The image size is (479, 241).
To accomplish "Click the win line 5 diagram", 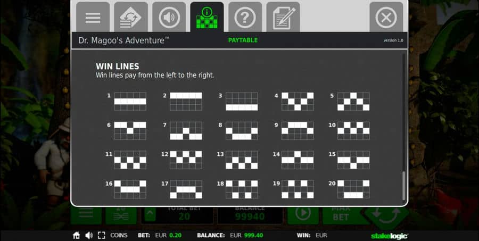I will click(353, 102).
